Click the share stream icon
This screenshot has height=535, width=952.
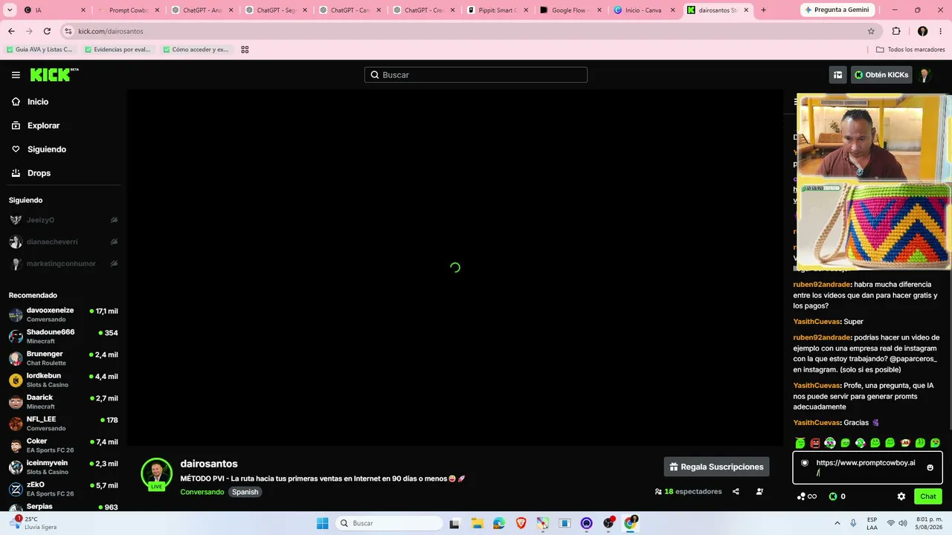736,491
